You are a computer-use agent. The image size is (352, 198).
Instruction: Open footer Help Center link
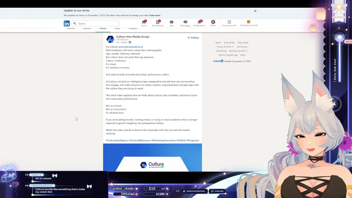[243, 43]
